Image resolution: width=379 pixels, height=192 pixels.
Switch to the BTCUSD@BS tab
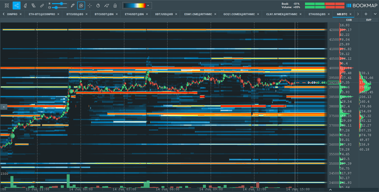click(x=75, y=14)
